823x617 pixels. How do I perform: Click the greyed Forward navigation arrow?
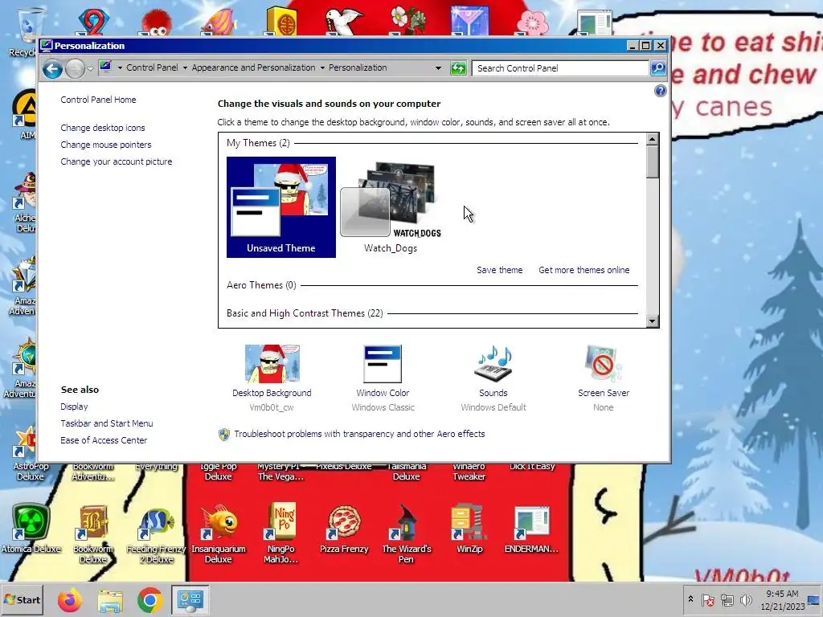pos(75,69)
